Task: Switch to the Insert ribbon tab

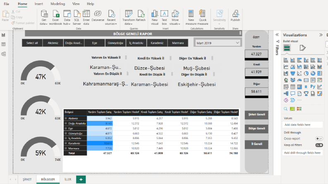Action: 39,4
